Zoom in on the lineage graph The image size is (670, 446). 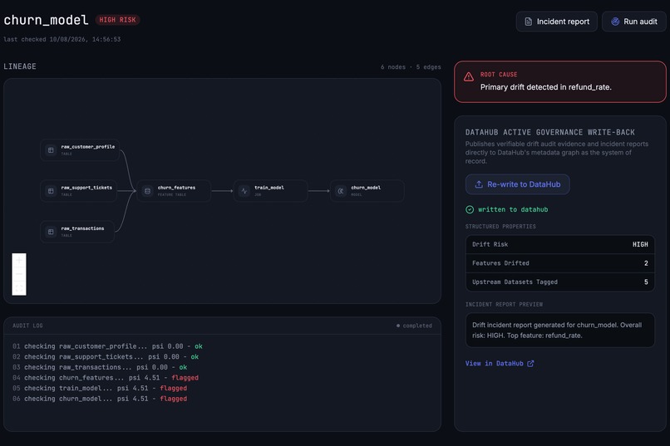[19, 260]
